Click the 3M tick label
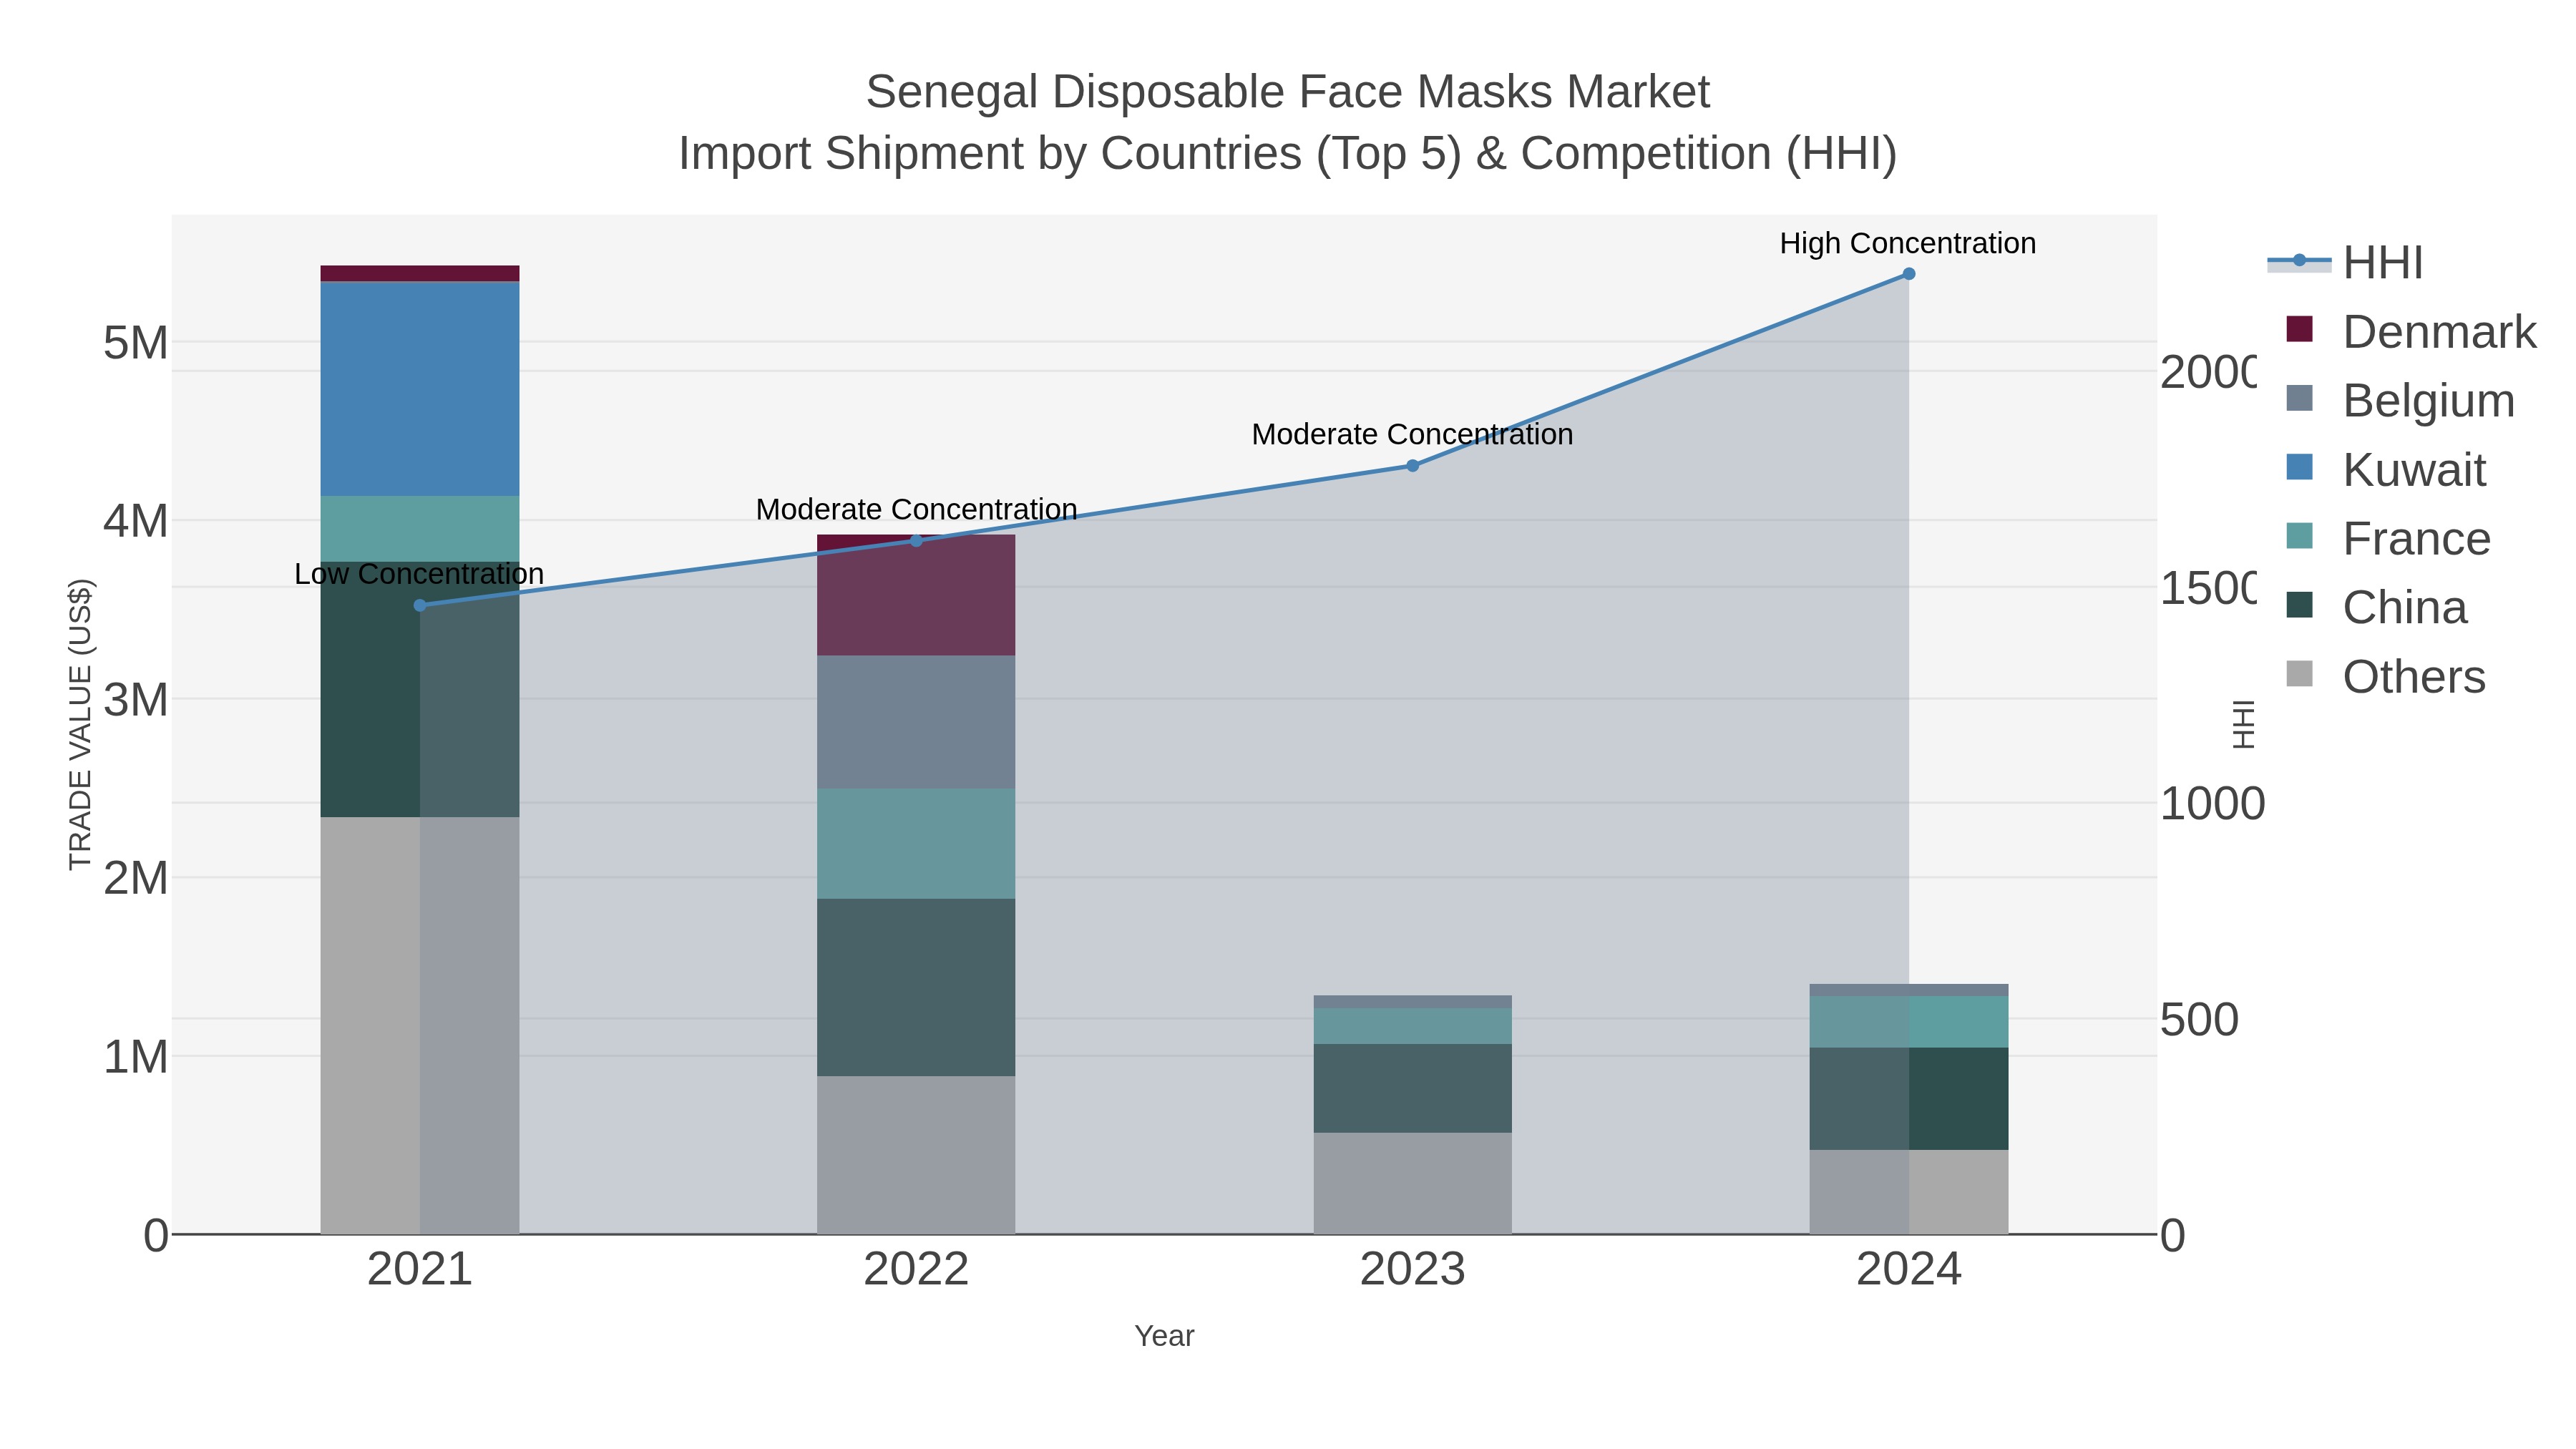Screen dimensions: 2576x1449 coord(136,700)
